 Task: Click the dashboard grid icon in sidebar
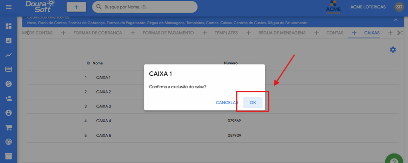point(8,26)
